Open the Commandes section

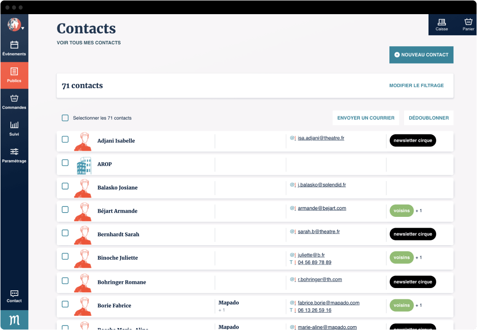[14, 99]
